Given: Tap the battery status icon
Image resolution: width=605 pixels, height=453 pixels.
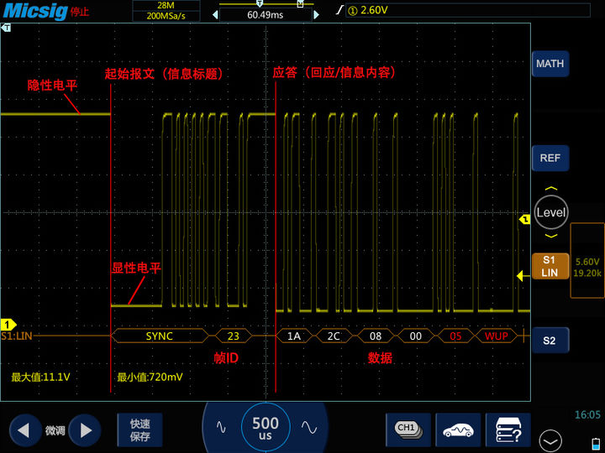Looking at the screenshot, I should 596,444.
